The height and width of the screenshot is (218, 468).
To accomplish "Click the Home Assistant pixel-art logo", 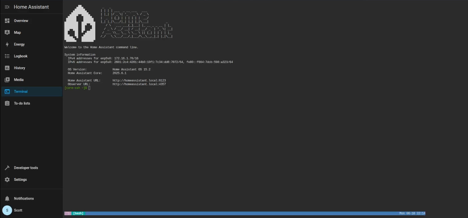I will 80,23.
